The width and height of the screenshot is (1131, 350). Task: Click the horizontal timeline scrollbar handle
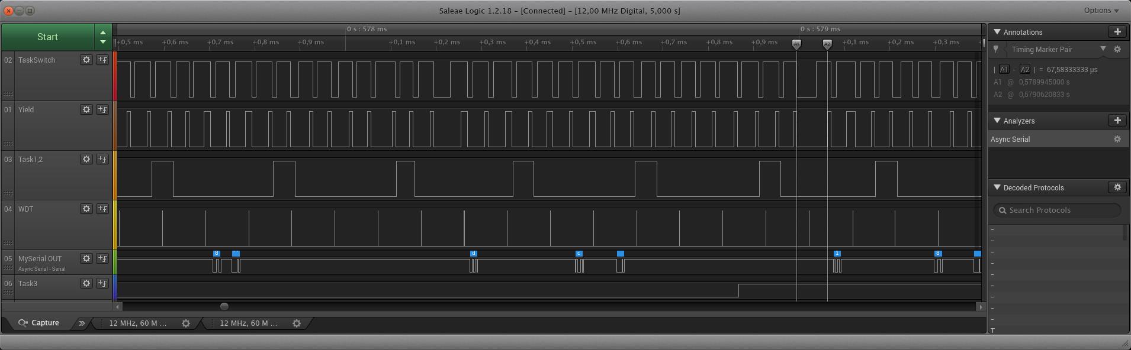tap(224, 306)
